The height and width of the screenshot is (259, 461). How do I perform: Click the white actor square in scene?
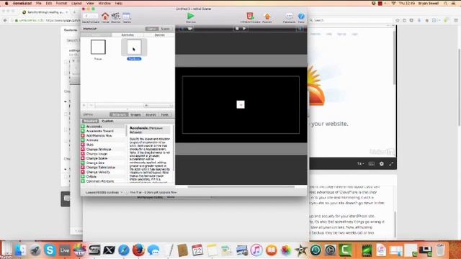241,104
